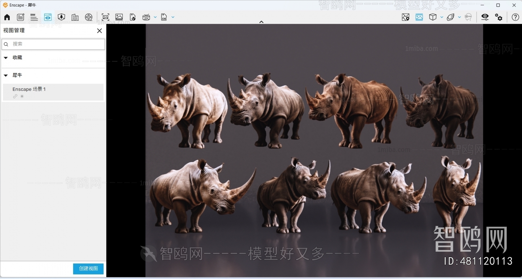Export EXE standalone file
Viewport: 522px width, 279px height.
[164, 17]
